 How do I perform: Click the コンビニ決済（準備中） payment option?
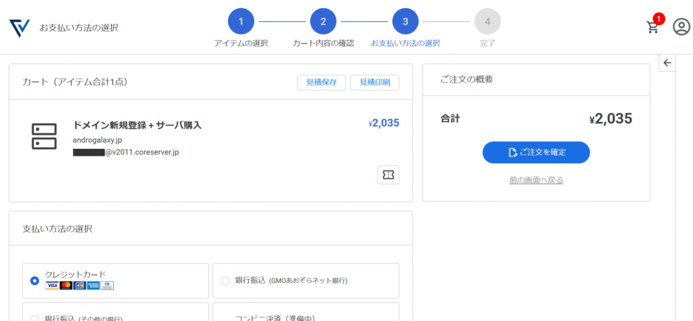[x=306, y=312]
